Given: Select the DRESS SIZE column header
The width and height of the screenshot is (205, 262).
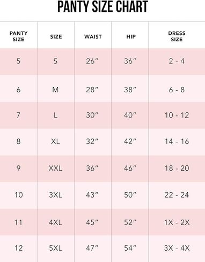Looking at the screenshot, I should click(177, 37).
